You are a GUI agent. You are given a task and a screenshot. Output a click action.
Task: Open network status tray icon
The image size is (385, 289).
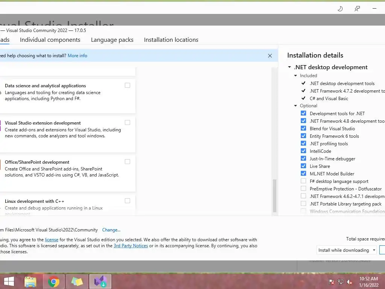click(x=340, y=281)
